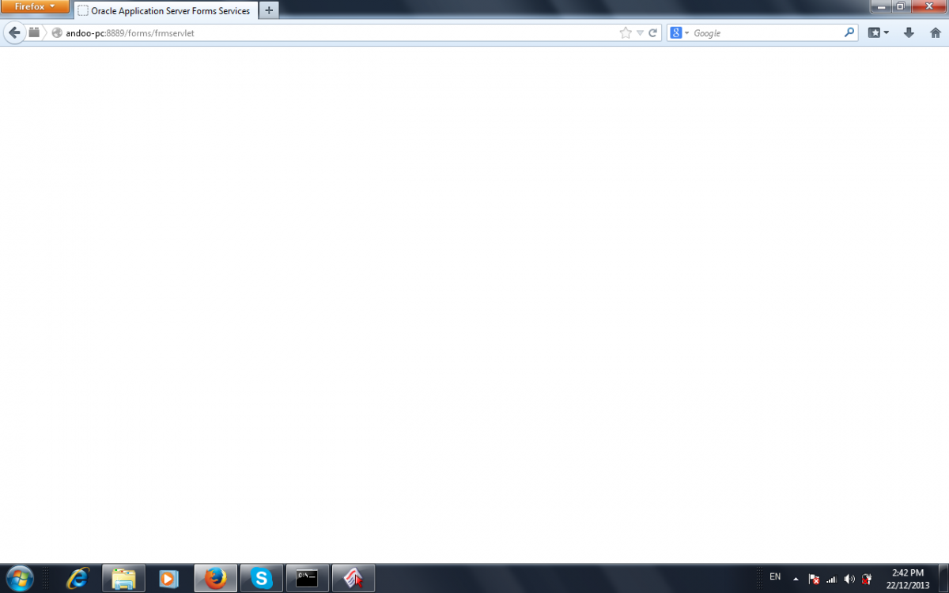Go to the Firefox home page
The height and width of the screenshot is (593, 949).
935,33
